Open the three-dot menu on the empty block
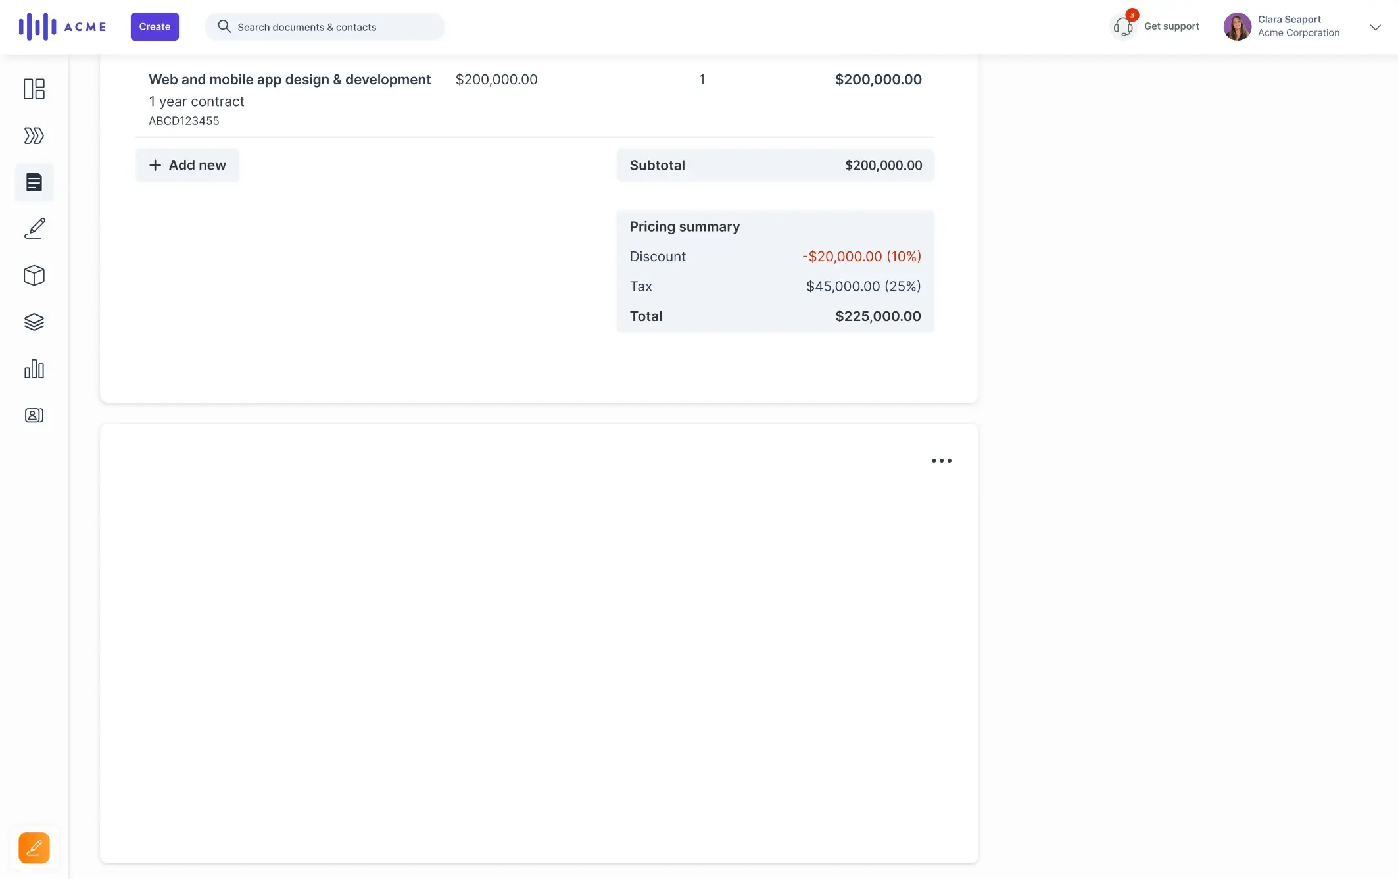Image resolution: width=1398 pixels, height=879 pixels. coord(941,460)
